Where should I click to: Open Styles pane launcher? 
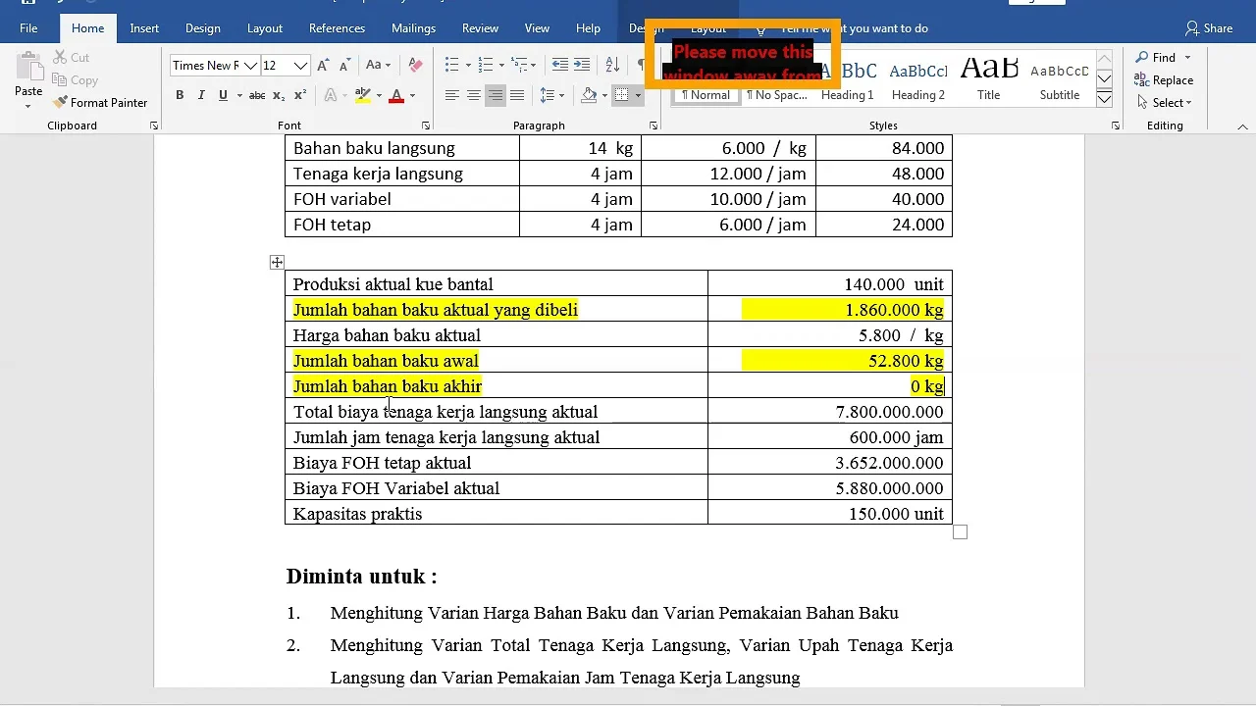(x=1116, y=126)
